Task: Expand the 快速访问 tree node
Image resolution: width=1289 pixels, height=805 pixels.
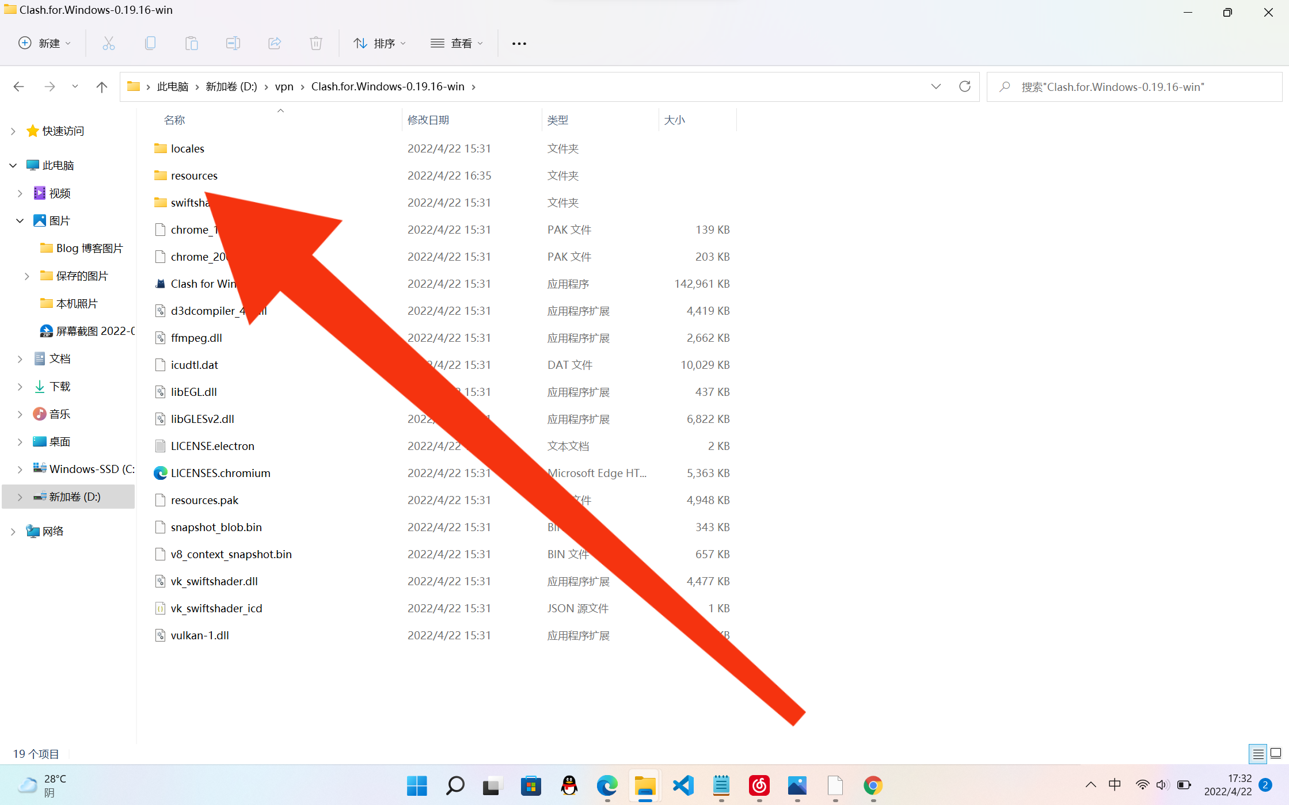Action: (x=13, y=131)
